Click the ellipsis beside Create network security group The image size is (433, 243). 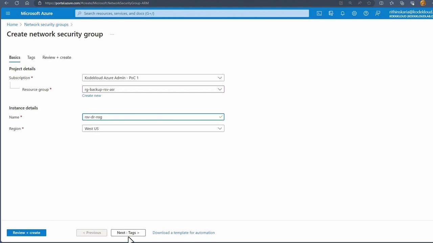112,34
